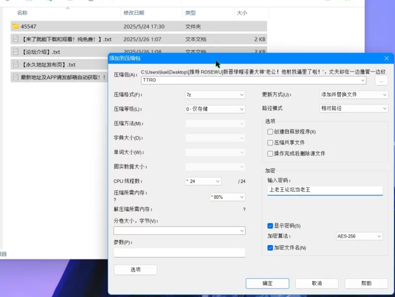Image resolution: width=395 pixels, height=297 pixels.
Task: Click the 【来了就能下载和观看!纯免费!】.txt file icon
Action: (16, 39)
